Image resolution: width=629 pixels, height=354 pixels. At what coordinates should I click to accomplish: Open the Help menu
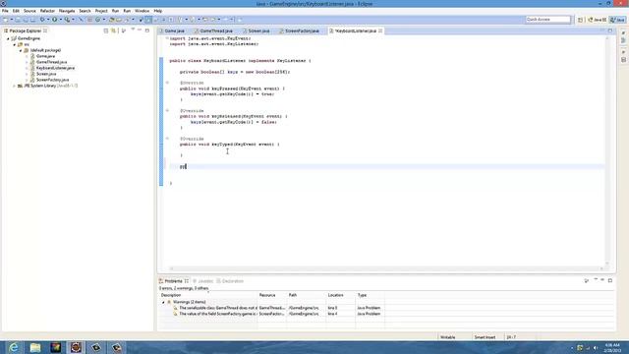[x=158, y=11]
